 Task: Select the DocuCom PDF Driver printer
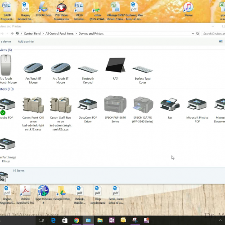pos(88,110)
